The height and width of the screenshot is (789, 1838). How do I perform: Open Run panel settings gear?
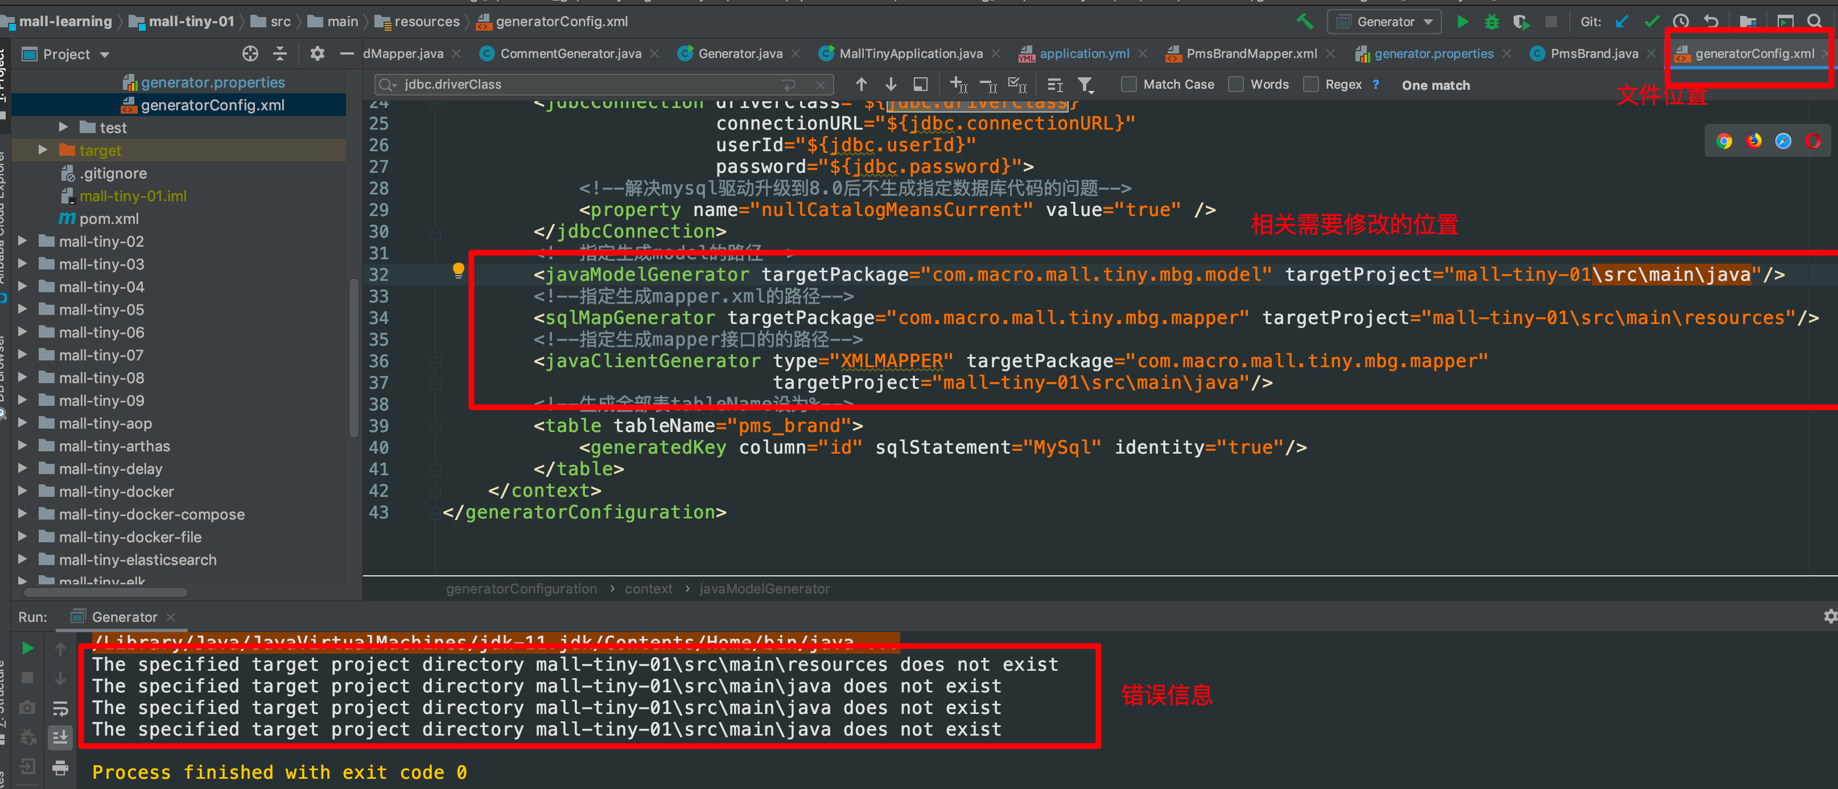[x=1829, y=616]
